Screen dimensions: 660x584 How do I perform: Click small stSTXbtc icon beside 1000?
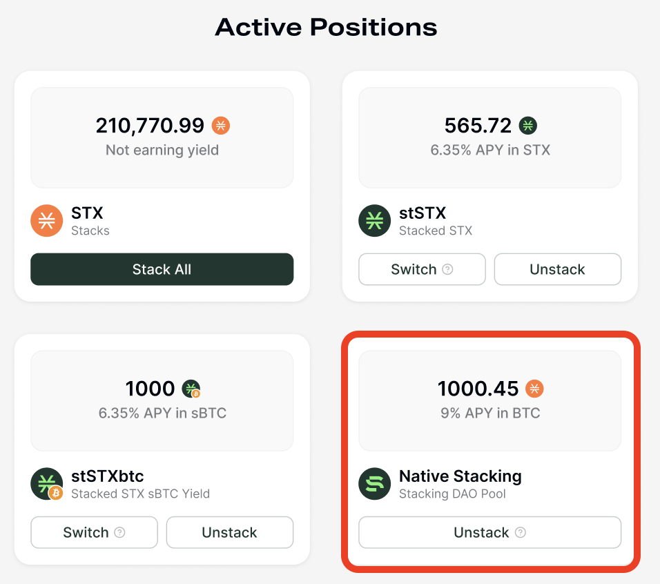(x=191, y=389)
